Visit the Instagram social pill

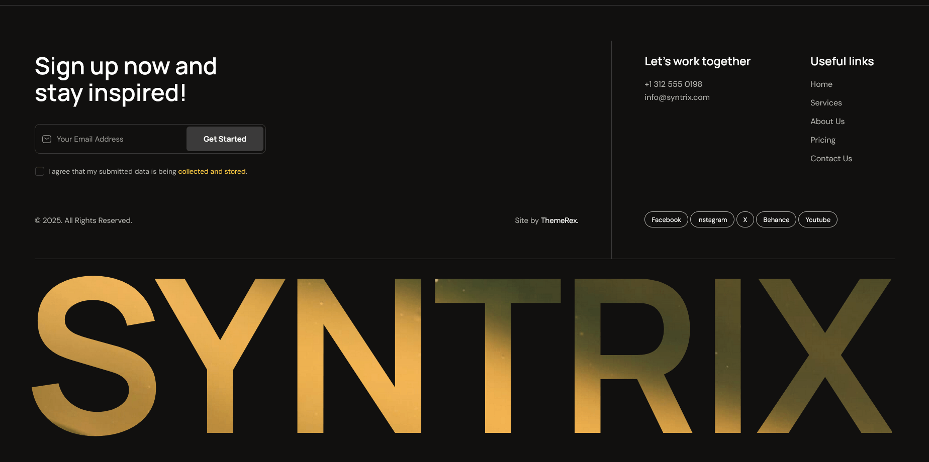[x=711, y=220]
